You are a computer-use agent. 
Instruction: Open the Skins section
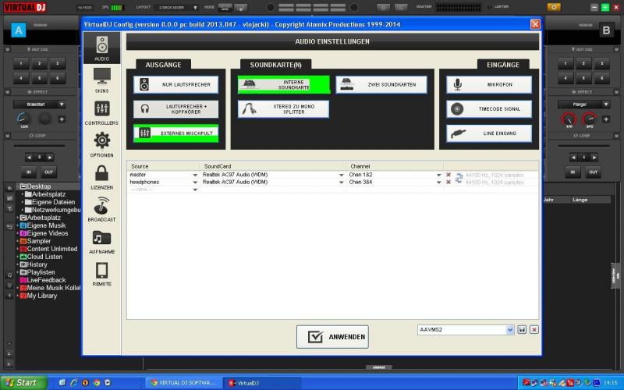102,80
